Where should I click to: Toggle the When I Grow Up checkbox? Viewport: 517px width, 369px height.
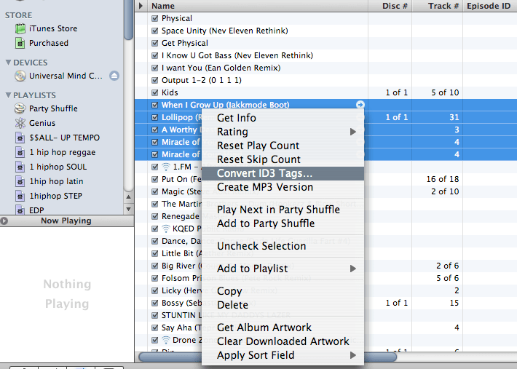click(x=154, y=105)
